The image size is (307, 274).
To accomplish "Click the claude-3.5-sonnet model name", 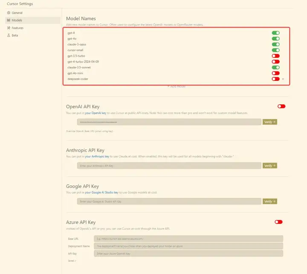I will coord(79,67).
